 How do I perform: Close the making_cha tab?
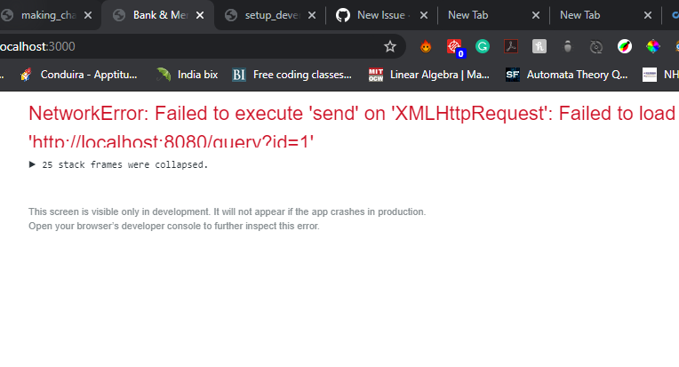click(88, 16)
